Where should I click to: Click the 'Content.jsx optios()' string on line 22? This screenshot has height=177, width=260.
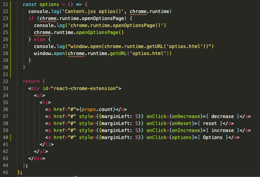coord(93,11)
